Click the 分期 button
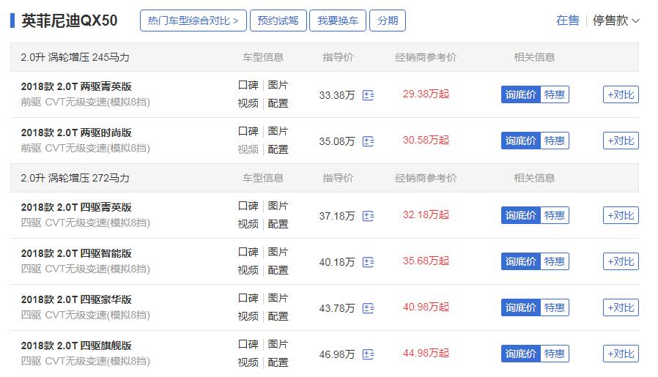 tap(388, 20)
